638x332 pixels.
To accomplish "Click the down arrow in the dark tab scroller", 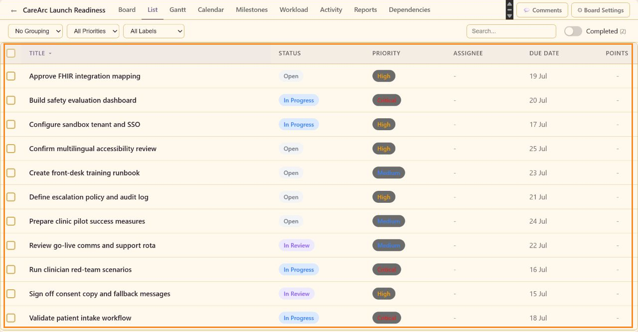I will 509,16.
